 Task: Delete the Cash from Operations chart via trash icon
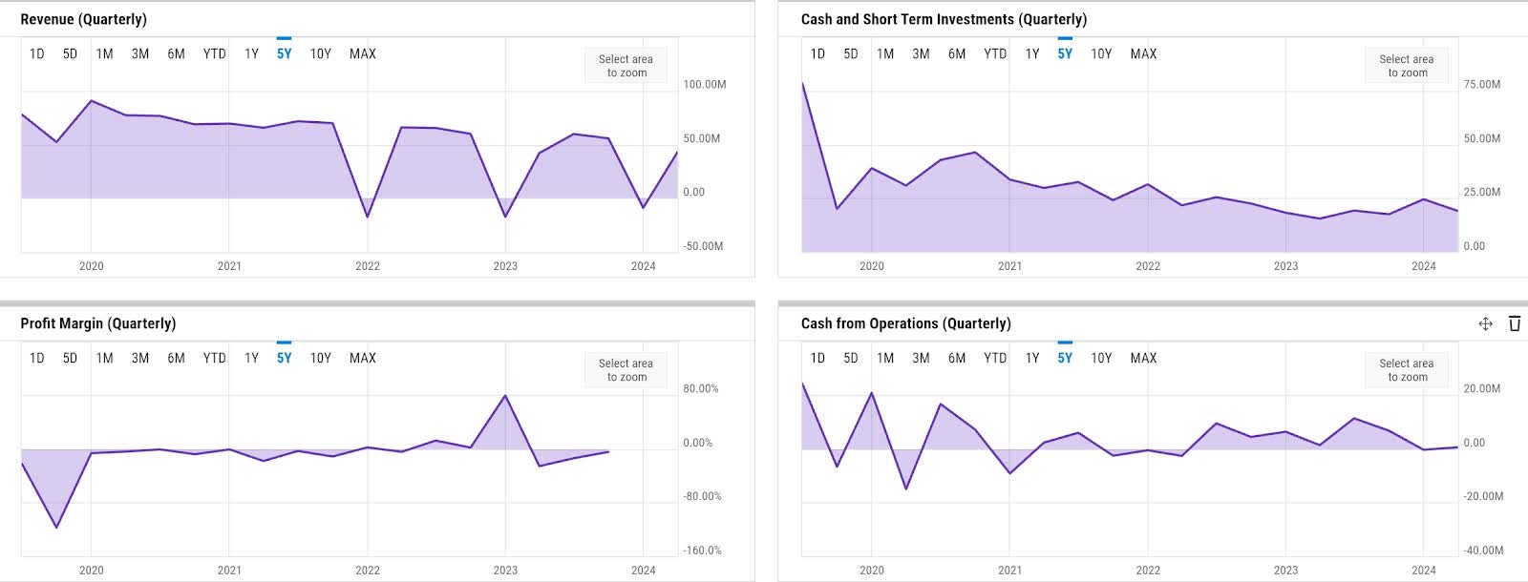click(1515, 324)
